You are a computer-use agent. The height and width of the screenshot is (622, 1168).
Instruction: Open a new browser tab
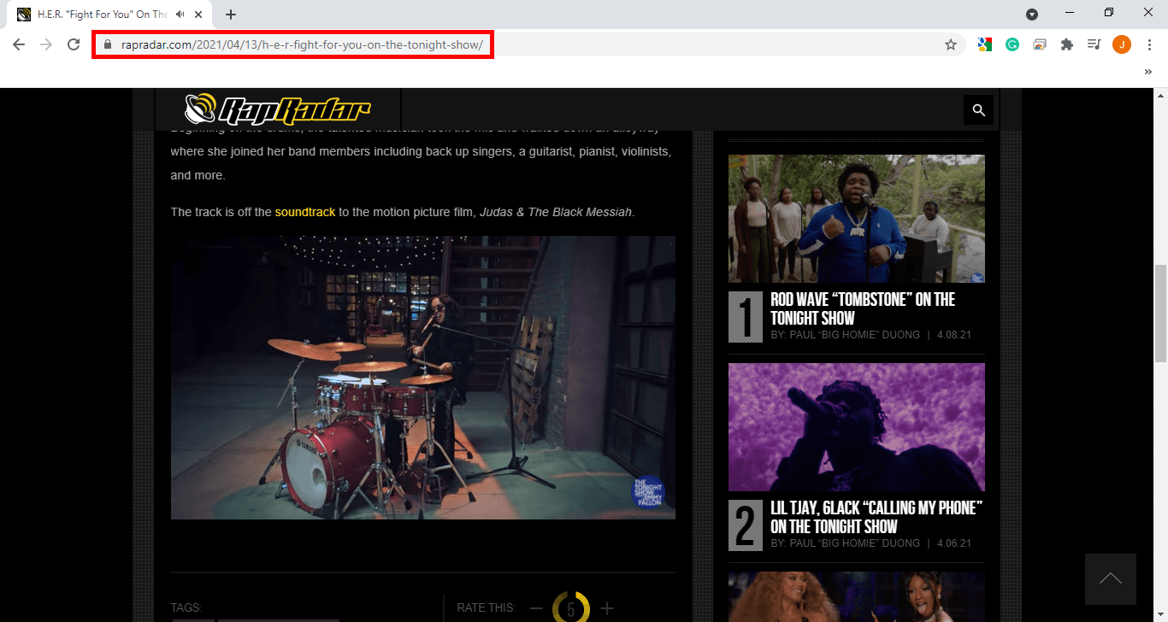click(231, 15)
